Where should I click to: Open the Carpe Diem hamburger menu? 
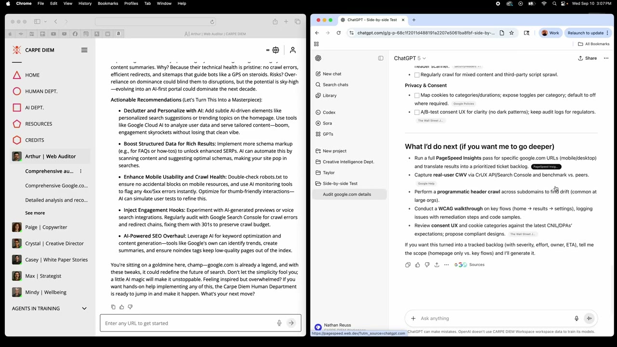click(x=84, y=50)
